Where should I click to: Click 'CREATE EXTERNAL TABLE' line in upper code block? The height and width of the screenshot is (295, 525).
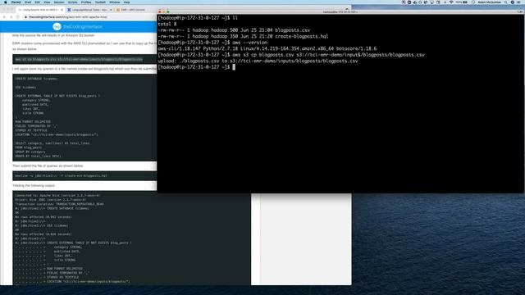coord(57,96)
